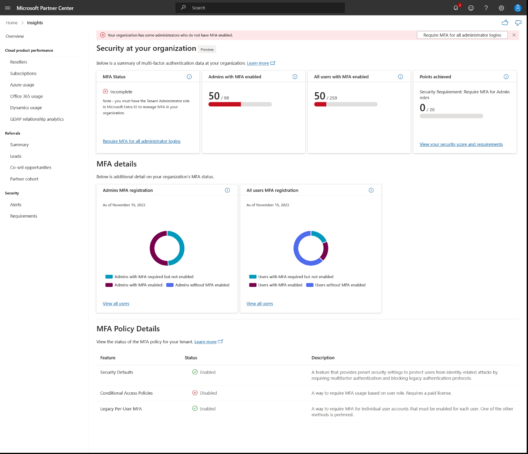Open the user account avatar
This screenshot has height=454, width=528.
518,8
